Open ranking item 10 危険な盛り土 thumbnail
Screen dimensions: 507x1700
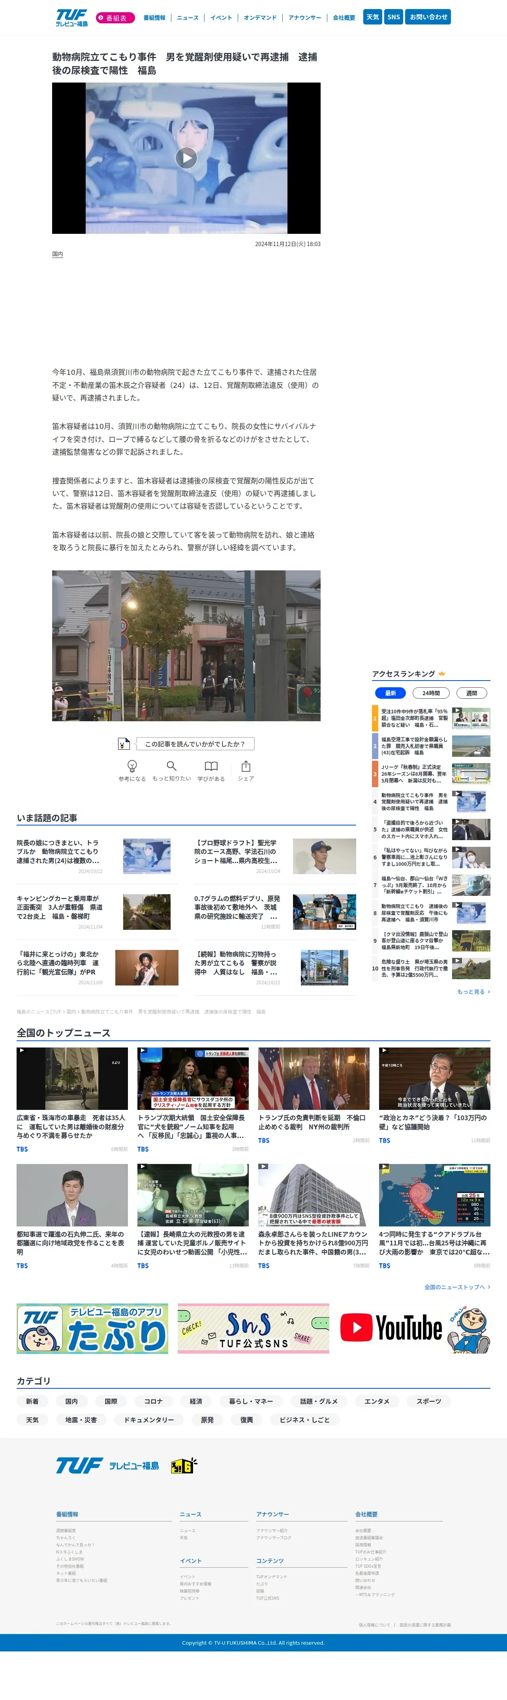click(x=471, y=968)
